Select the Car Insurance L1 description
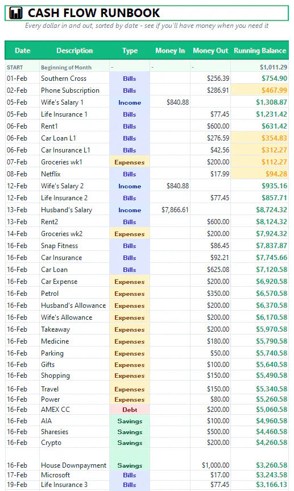 pos(74,150)
